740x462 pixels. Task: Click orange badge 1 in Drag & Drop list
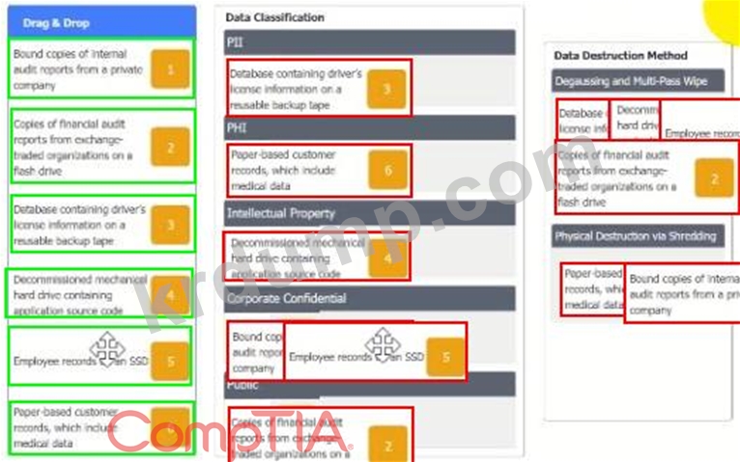pos(170,70)
